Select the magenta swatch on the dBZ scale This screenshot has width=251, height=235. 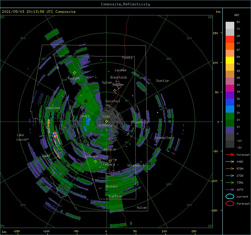click(x=230, y=88)
